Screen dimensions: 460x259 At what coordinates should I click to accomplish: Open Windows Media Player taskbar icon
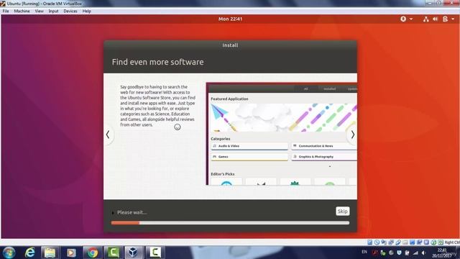71,253
